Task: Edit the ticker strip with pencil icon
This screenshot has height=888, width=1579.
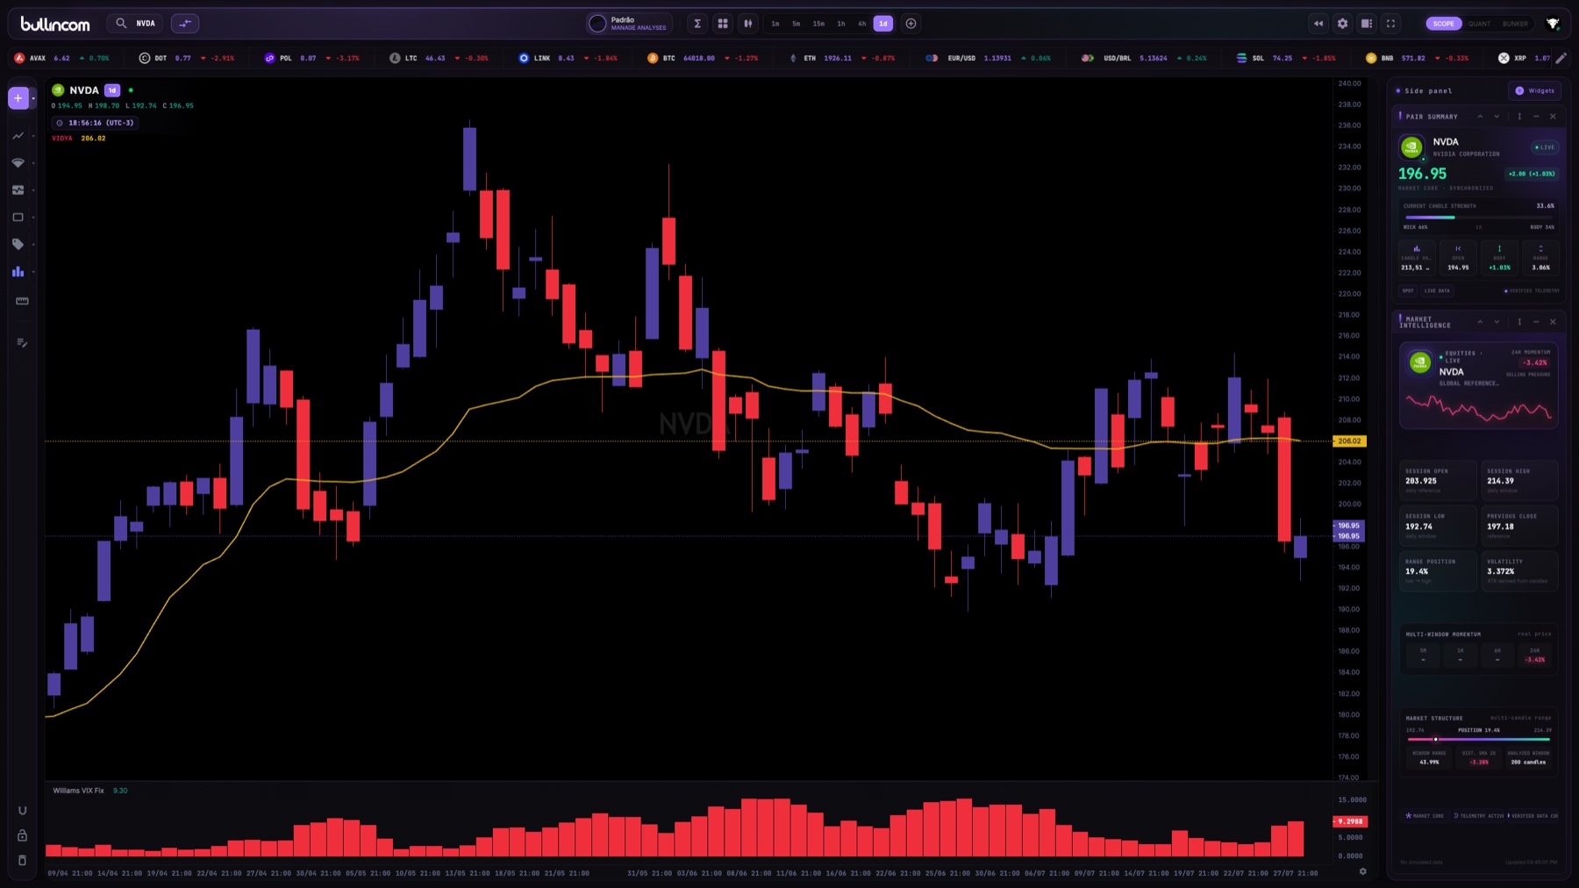Action: [1561, 58]
